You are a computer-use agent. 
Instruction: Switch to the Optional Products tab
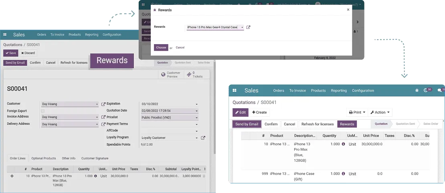[x=43, y=158]
